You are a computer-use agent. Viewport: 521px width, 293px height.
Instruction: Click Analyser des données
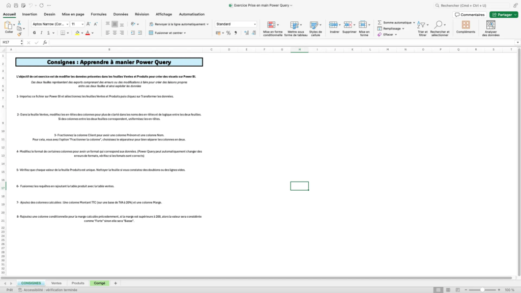tap(491, 28)
